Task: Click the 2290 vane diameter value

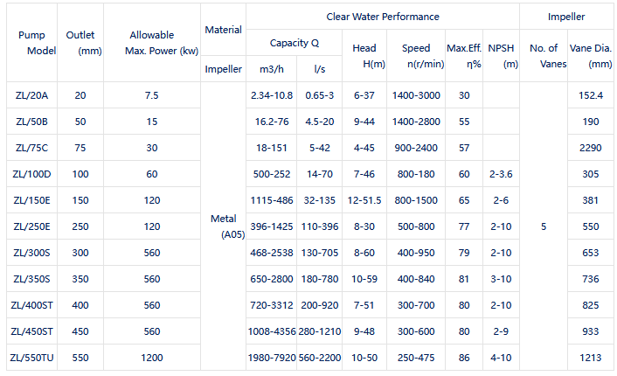Action: click(x=589, y=148)
